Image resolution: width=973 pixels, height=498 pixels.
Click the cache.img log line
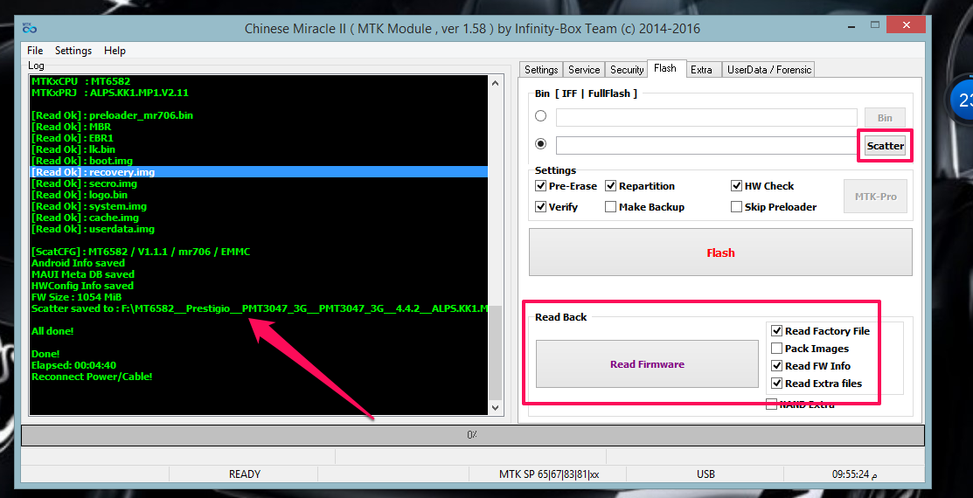click(x=85, y=218)
